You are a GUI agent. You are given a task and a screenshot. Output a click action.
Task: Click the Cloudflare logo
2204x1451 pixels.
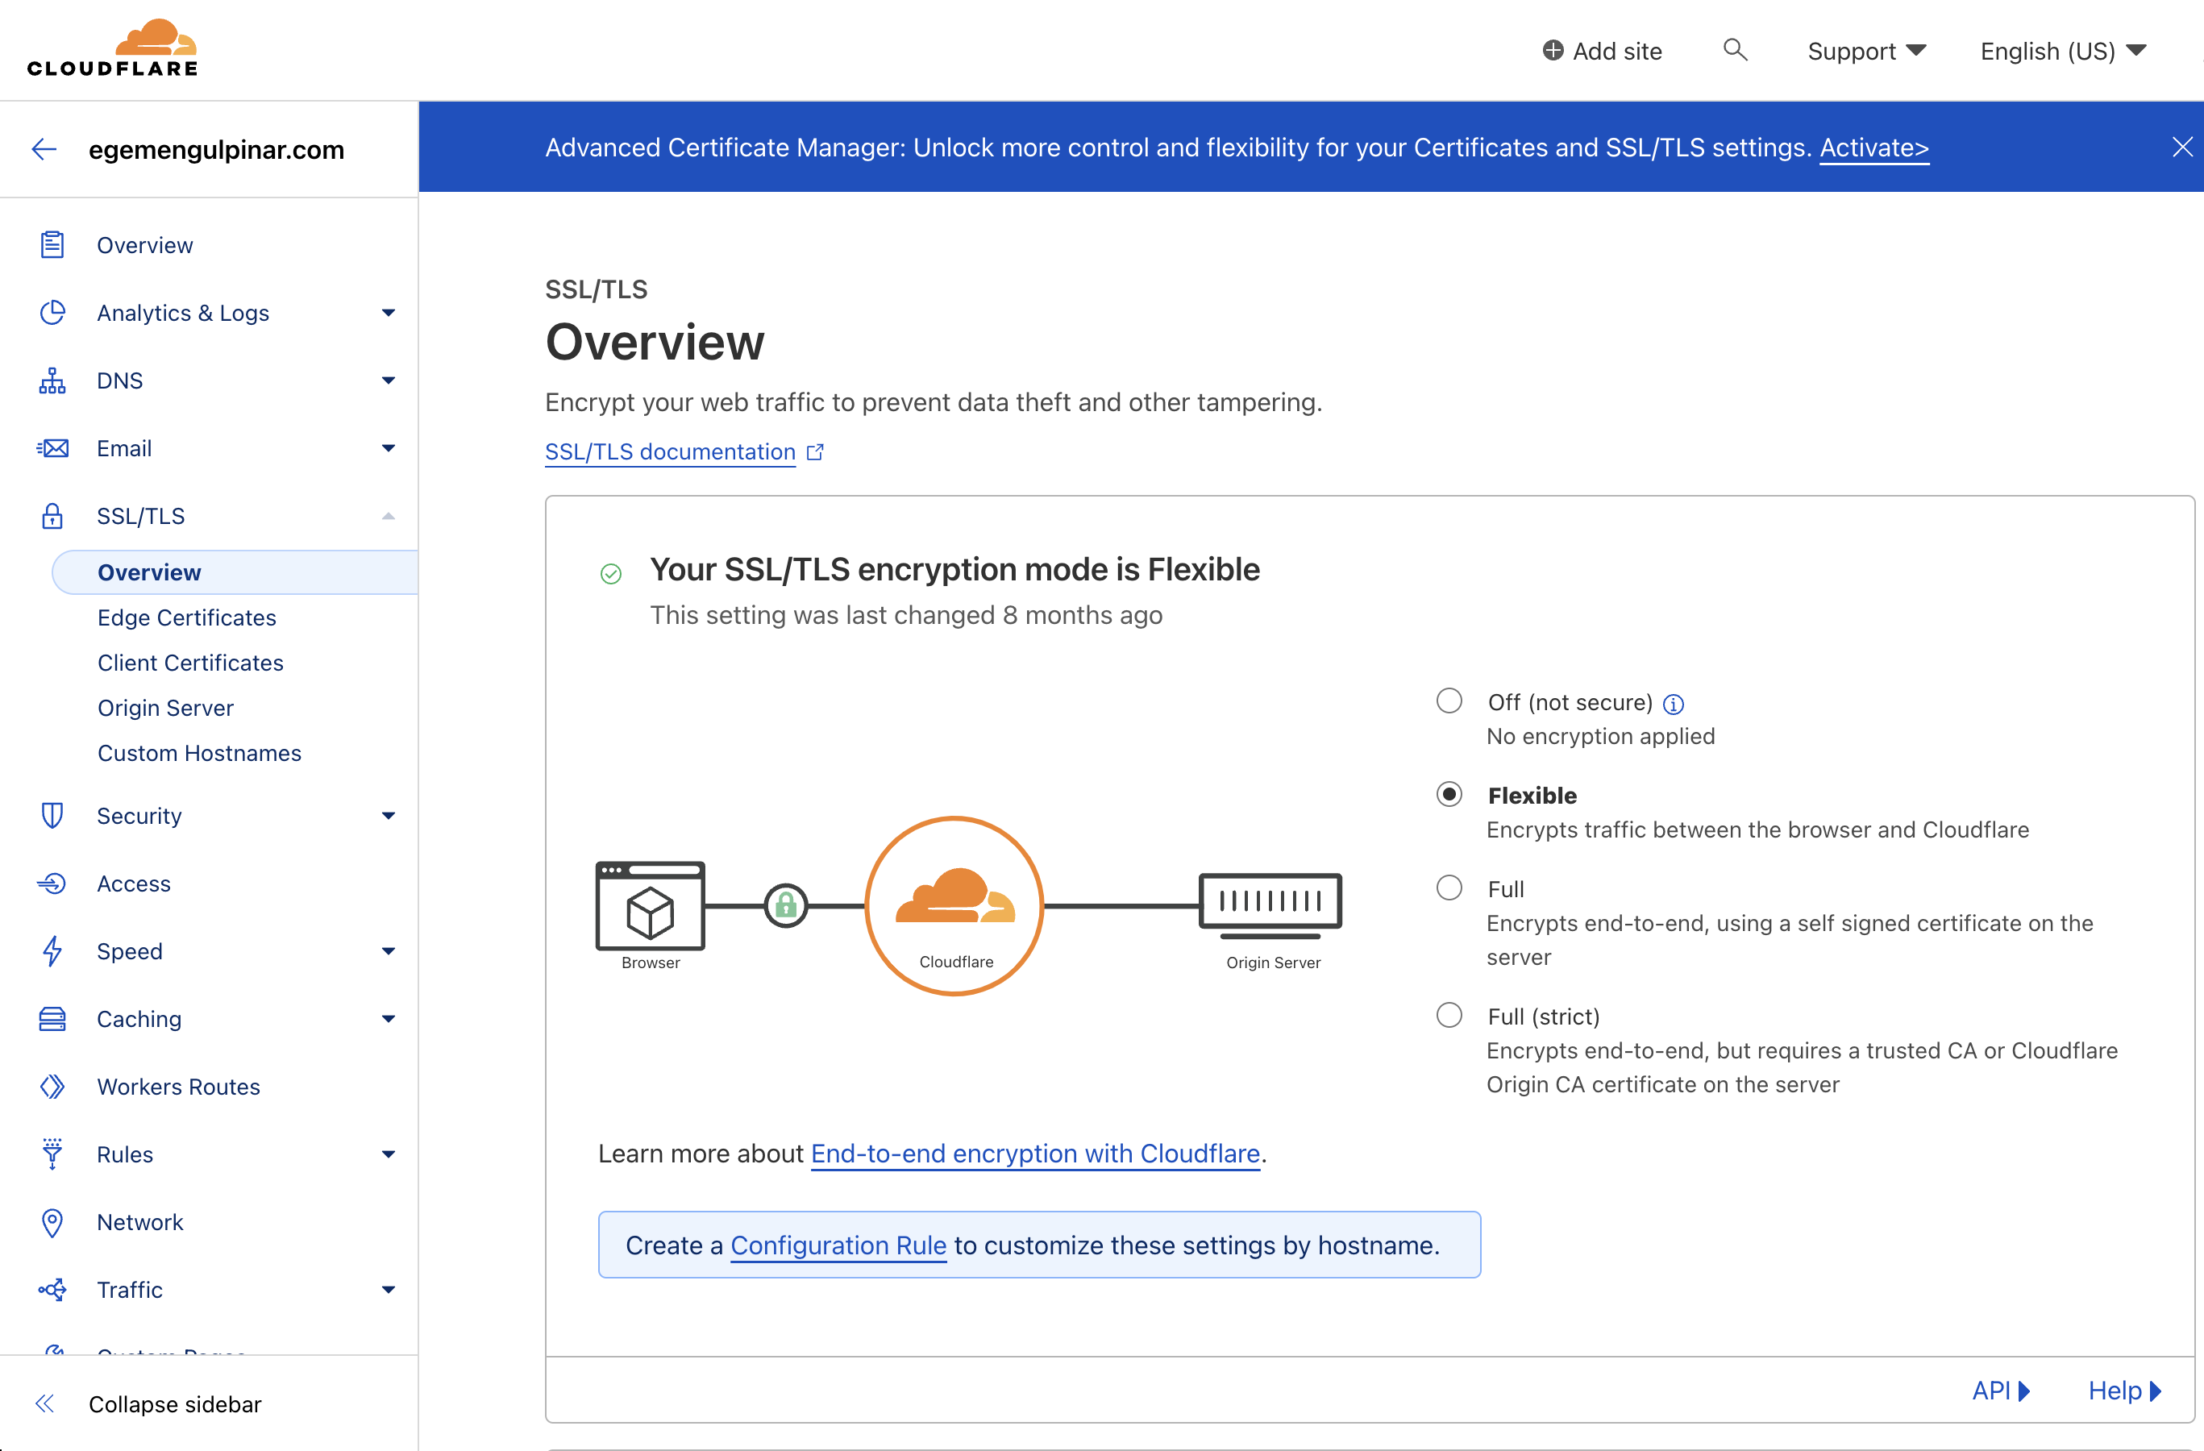pos(113,48)
